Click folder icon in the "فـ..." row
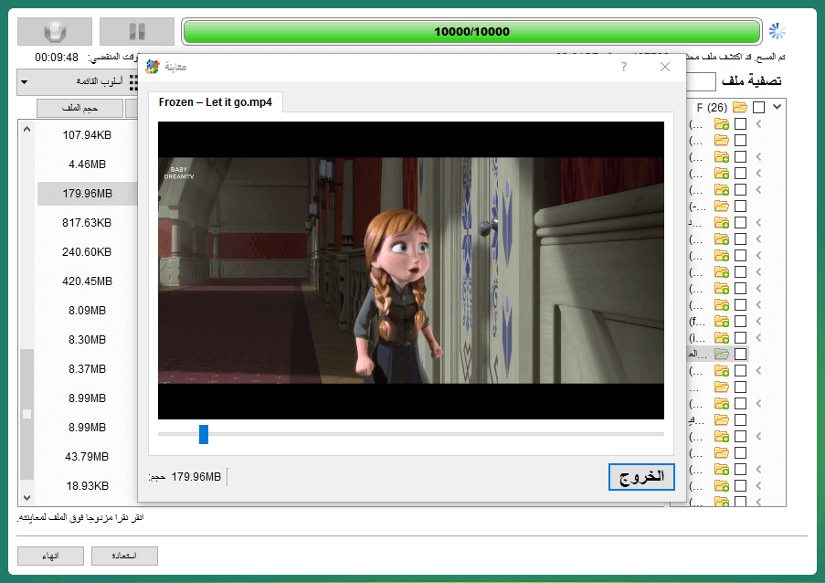This screenshot has height=583, width=825. click(722, 419)
